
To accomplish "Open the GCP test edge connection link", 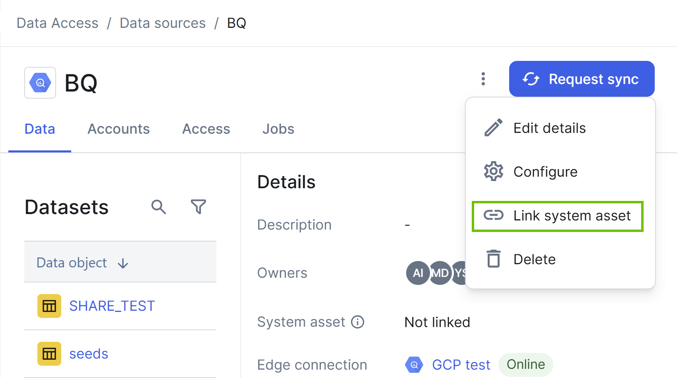I will [461, 364].
